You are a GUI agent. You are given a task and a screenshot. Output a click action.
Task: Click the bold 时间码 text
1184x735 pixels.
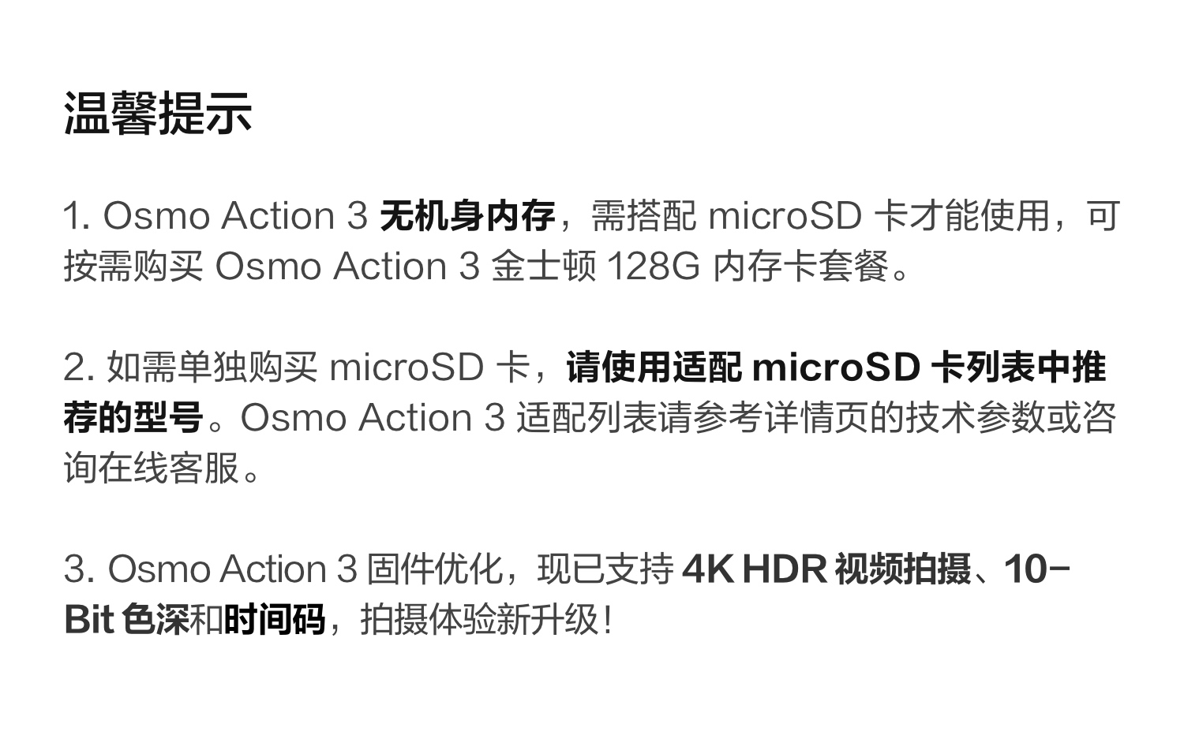[x=275, y=620]
